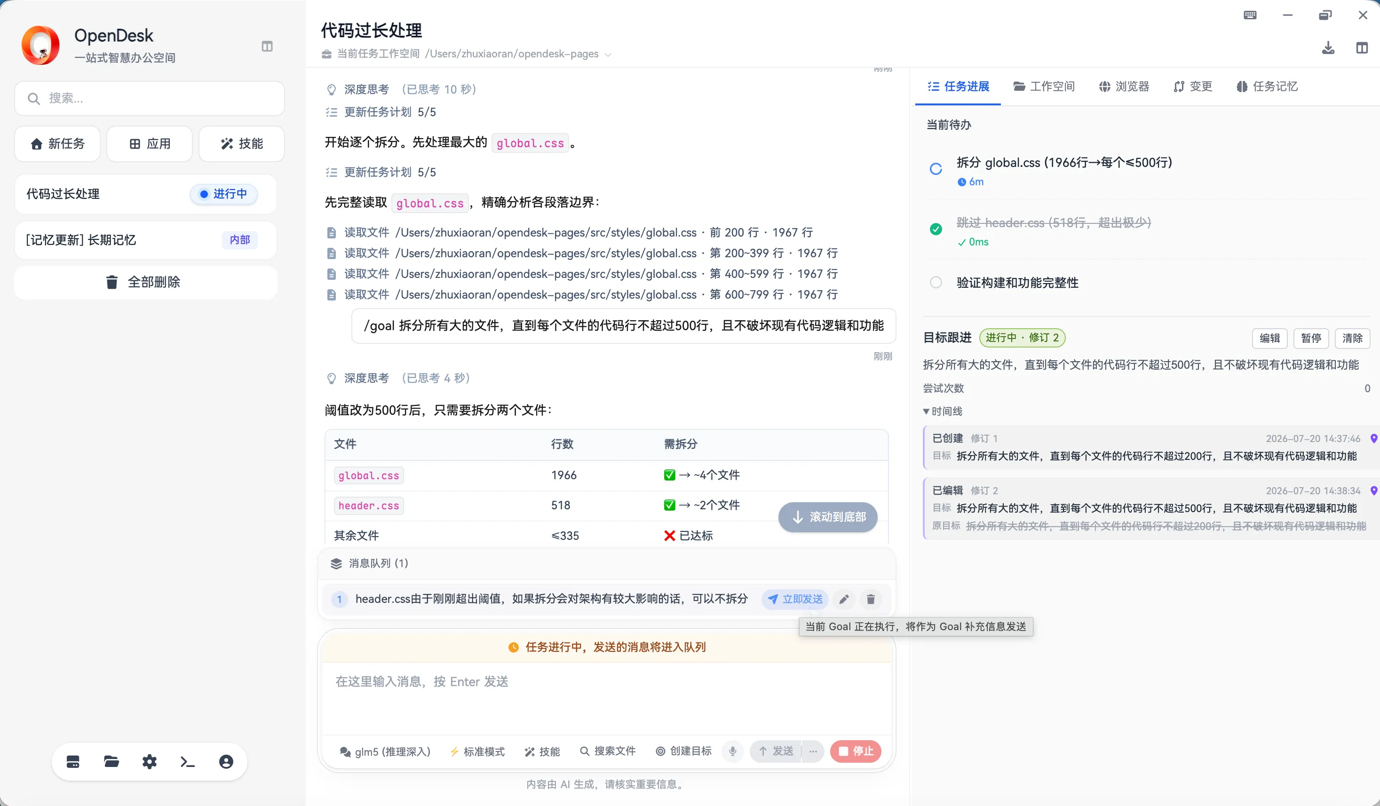Screen dimensions: 1380x806
Task: Open the server/storage icon in bottom dock
Action: [73, 762]
